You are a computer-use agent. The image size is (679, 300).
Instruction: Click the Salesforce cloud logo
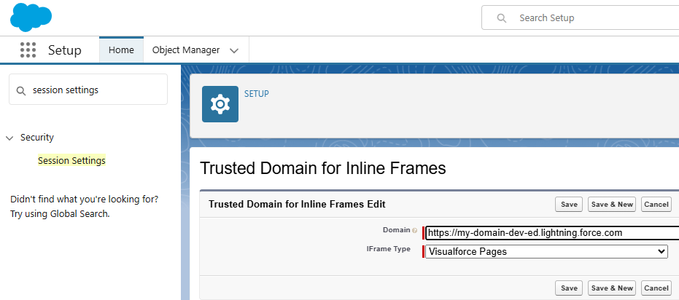pos(31,17)
